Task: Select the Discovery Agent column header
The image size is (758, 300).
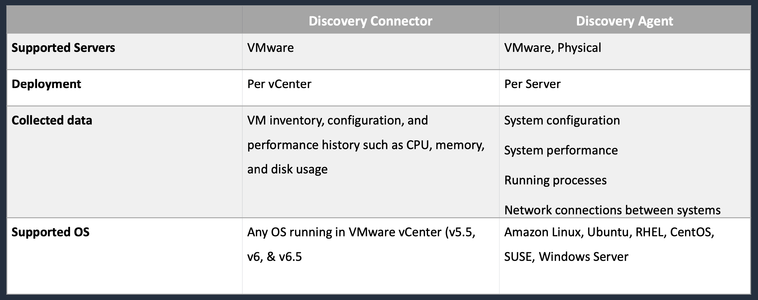Action: click(x=624, y=21)
